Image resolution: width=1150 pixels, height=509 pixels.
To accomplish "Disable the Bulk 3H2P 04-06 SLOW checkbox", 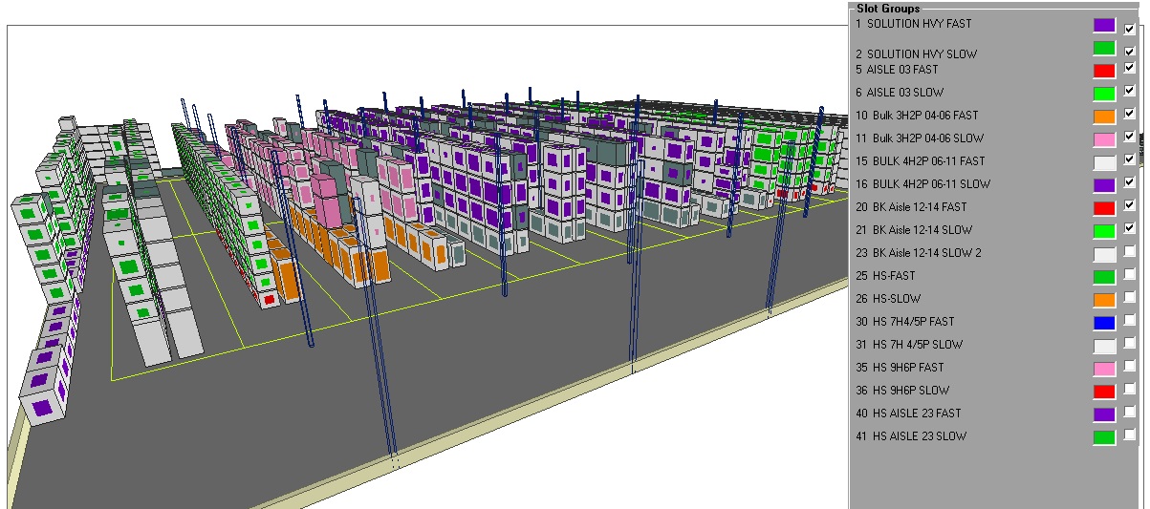I will 1130,137.
